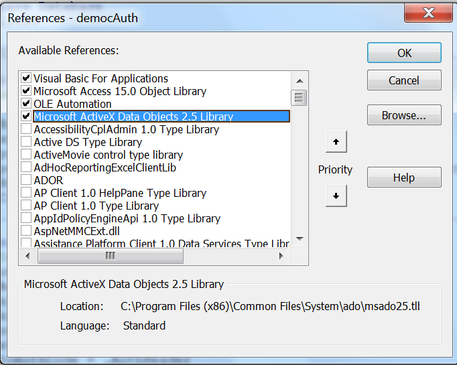The height and width of the screenshot is (365, 457).
Task: Check AP Client 1.0 Type Library box
Action: [26, 206]
